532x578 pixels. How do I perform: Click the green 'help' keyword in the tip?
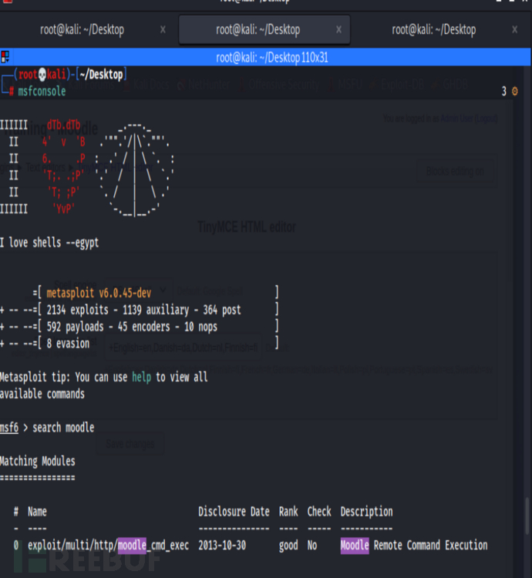pos(142,377)
